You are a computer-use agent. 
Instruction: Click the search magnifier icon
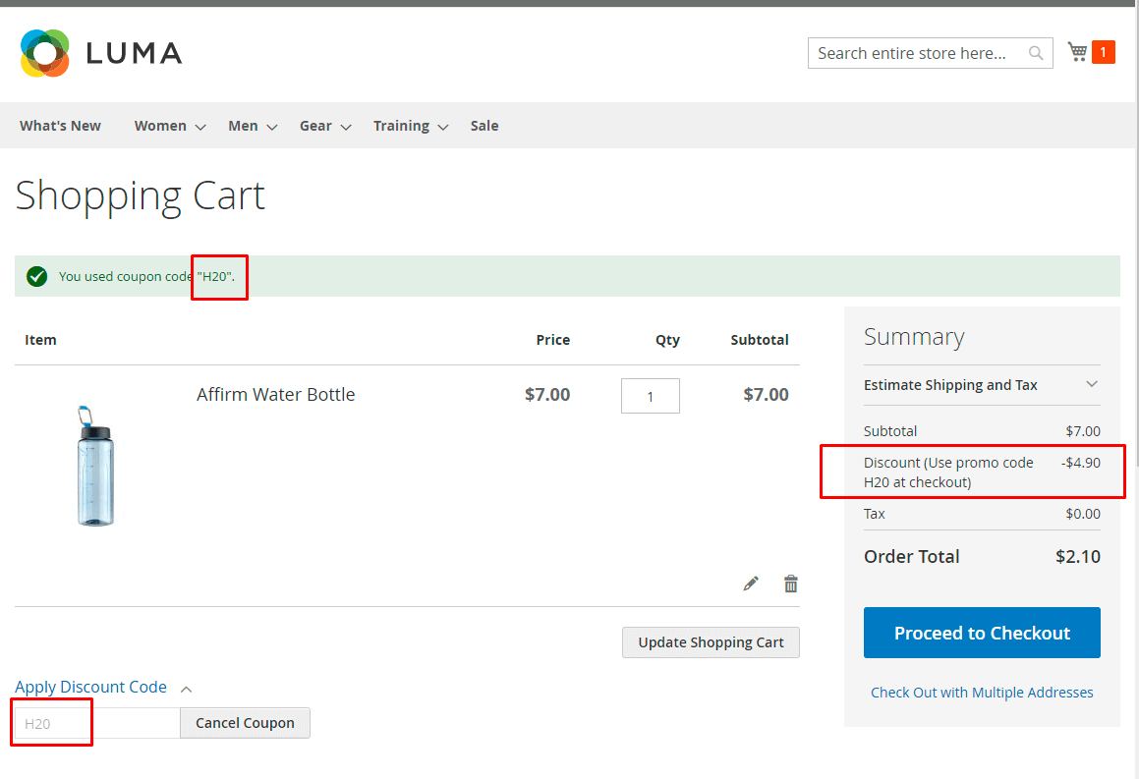click(1035, 53)
